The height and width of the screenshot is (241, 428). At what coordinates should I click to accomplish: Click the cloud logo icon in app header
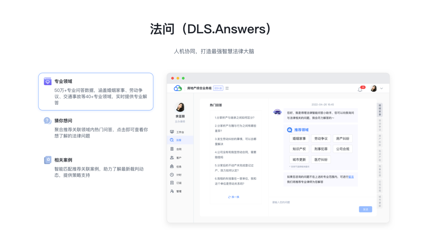178,88
